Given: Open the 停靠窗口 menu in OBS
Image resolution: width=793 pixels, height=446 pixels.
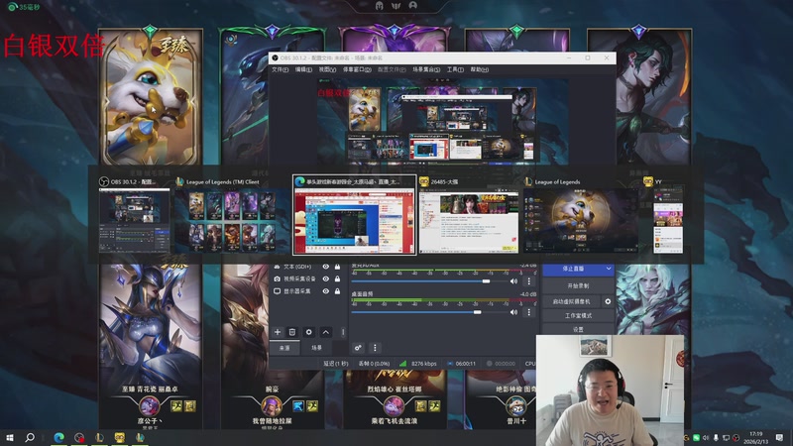Looking at the screenshot, I should click(357, 69).
